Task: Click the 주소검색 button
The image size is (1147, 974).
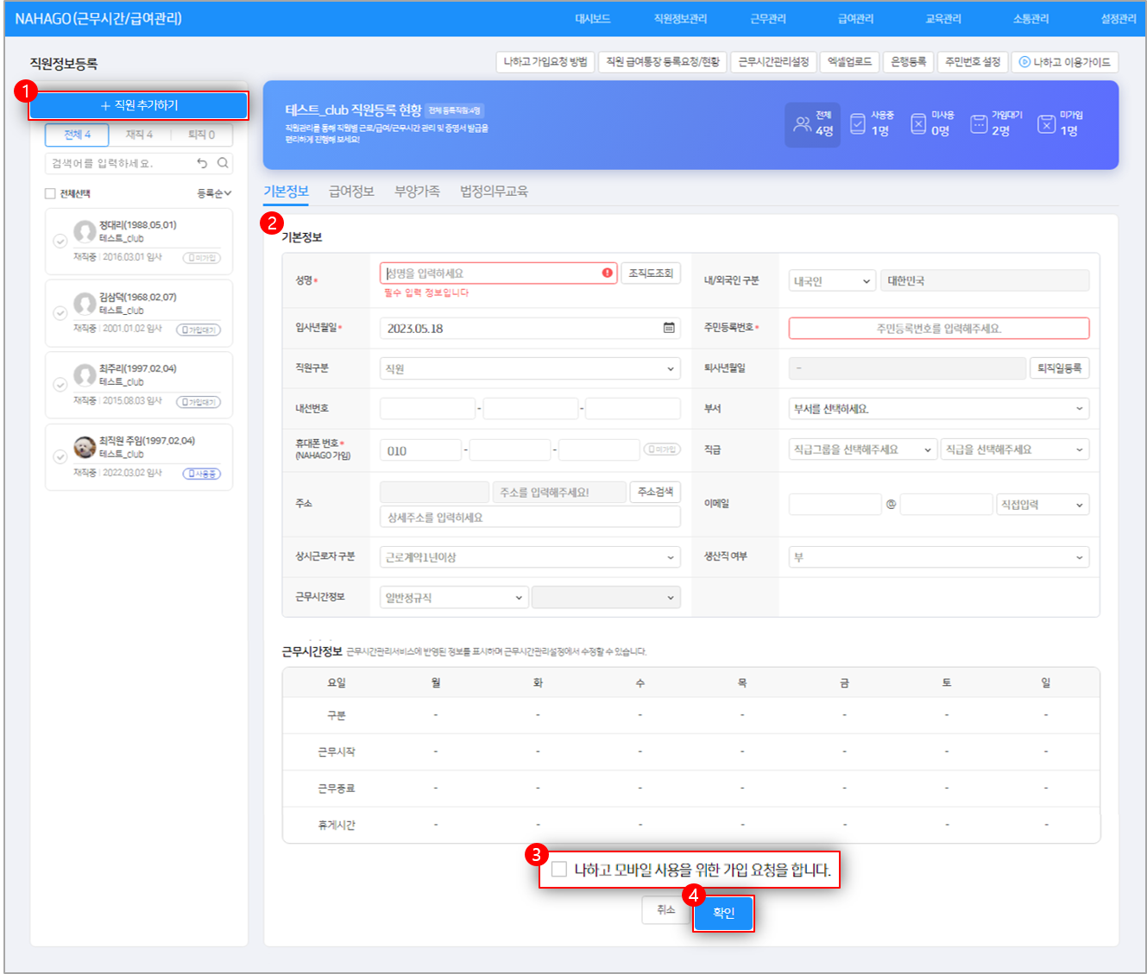Action: point(655,492)
